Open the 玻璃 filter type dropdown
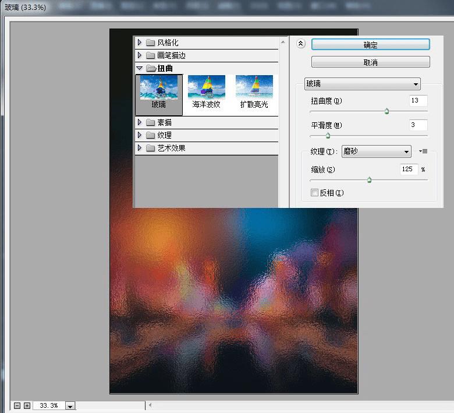This screenshot has width=454, height=413. (x=363, y=84)
